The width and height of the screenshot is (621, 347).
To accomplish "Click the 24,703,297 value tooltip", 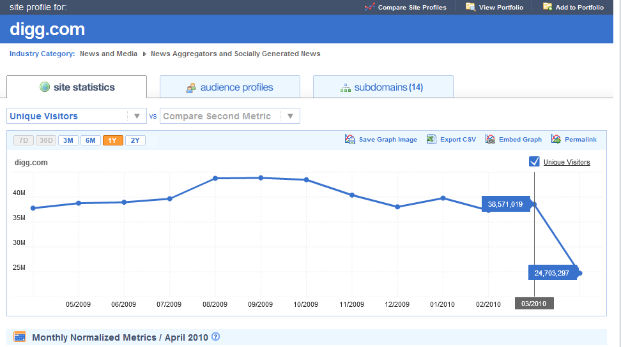I will [x=553, y=273].
